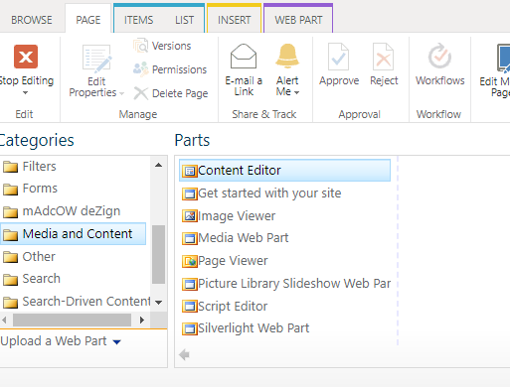The image size is (510, 387).
Task: Click the Content Editor web part icon
Action: click(x=190, y=171)
